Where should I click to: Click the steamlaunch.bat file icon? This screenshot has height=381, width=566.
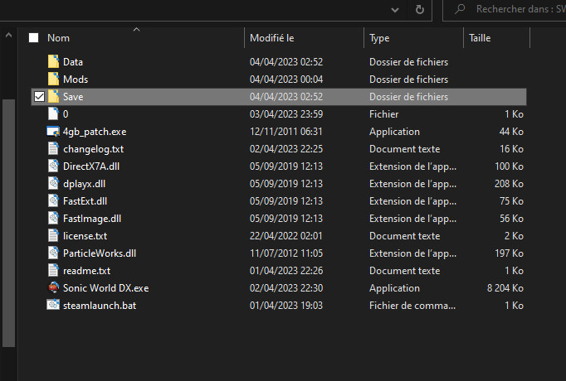(53, 305)
